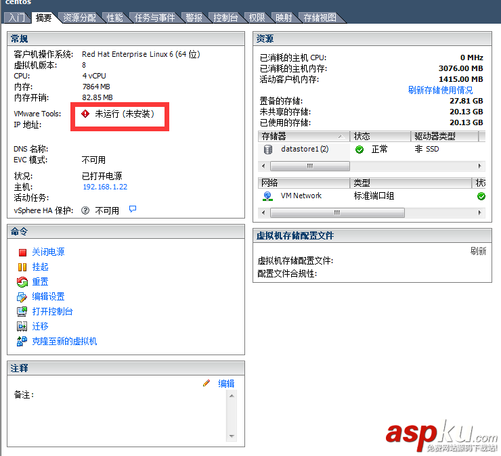Click the 7864 MB memory value
This screenshot has height=456, width=501.
tap(96, 87)
